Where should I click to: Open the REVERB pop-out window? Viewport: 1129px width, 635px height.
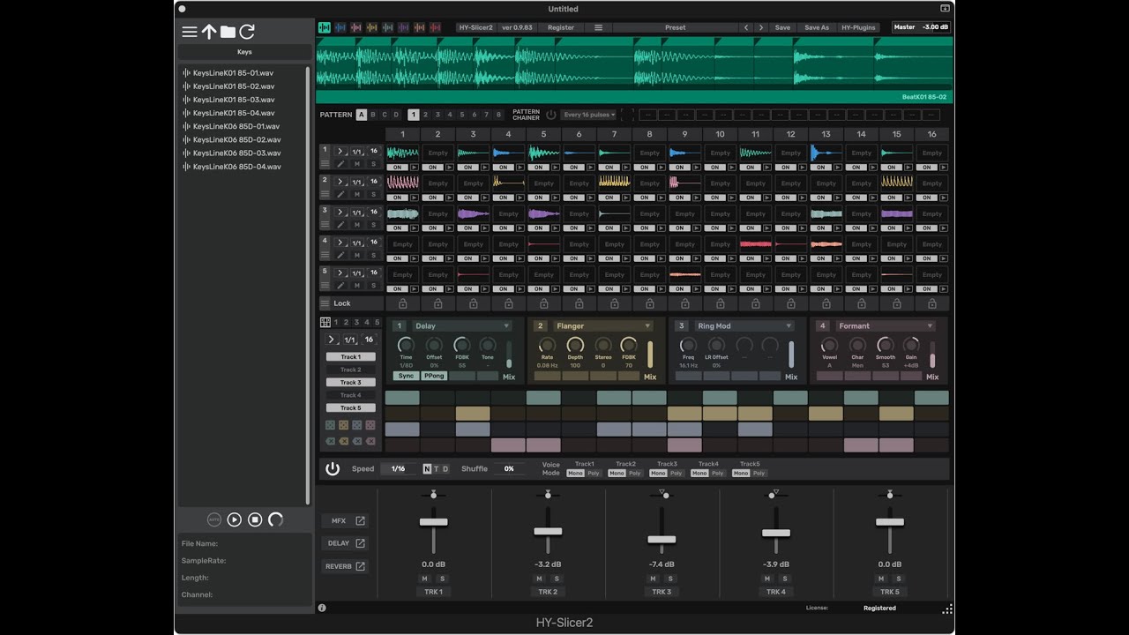tap(344, 566)
